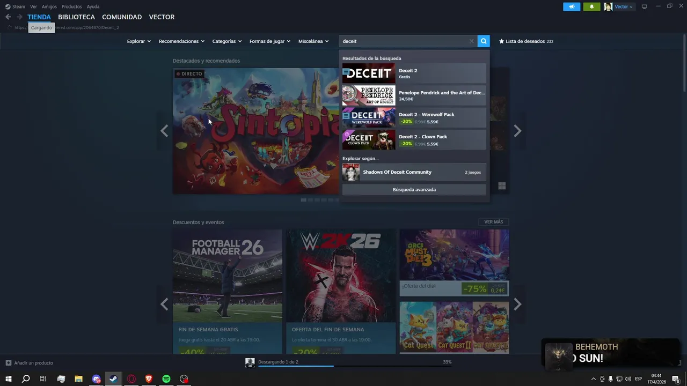Click the download game thumbnail in footer
This screenshot has width=687, height=386.
(x=250, y=363)
